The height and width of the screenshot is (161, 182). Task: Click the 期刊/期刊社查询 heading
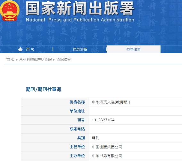tap(44, 89)
